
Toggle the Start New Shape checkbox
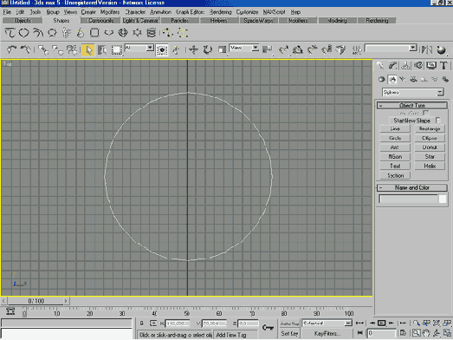coord(438,120)
